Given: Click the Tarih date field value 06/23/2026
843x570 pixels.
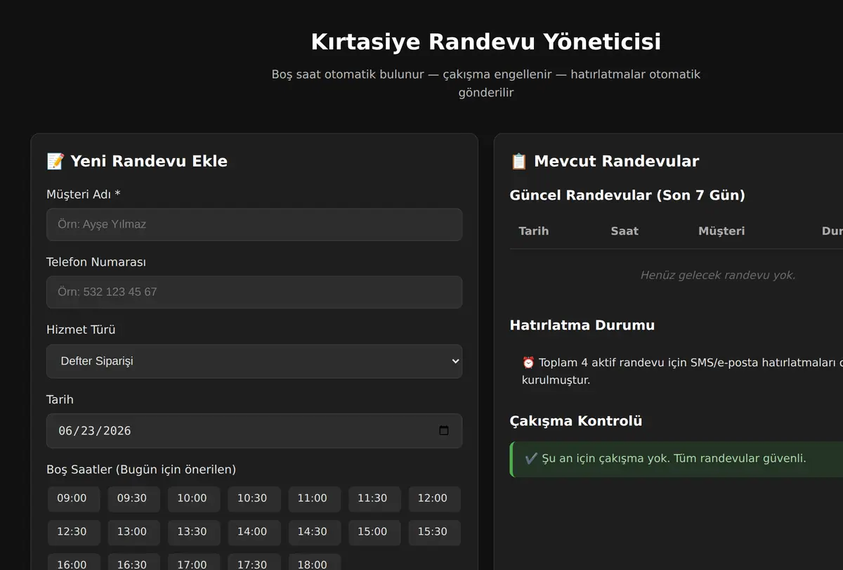Looking at the screenshot, I should [x=94, y=431].
